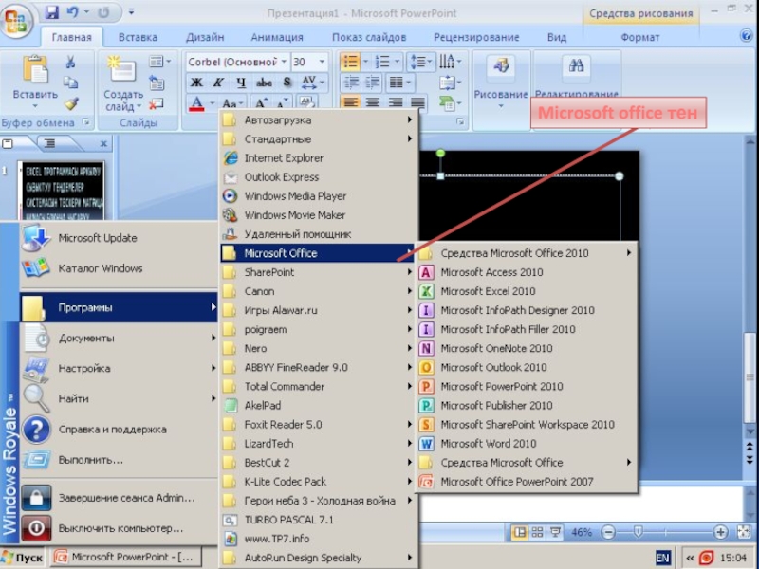759x569 pixels.
Task: Switch to slide sorter view
Action: [x=537, y=532]
